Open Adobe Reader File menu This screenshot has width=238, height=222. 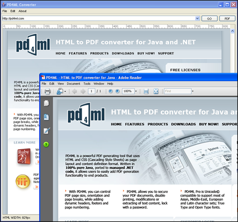pyautogui.click(x=44, y=84)
